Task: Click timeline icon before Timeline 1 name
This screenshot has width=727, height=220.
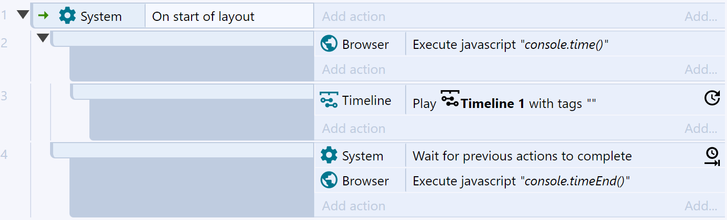Action: [x=450, y=99]
